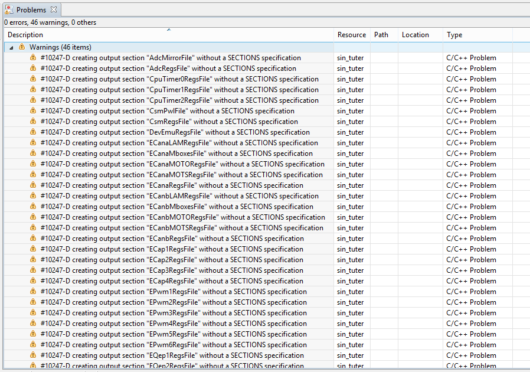Click warning icon for "AdcRegsFile" row

pyautogui.click(x=33, y=68)
